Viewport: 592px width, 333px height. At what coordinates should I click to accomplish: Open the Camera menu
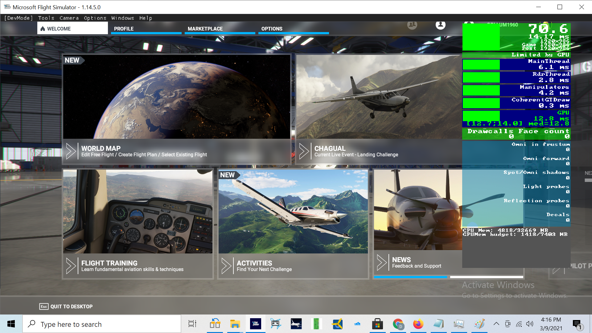(x=69, y=18)
